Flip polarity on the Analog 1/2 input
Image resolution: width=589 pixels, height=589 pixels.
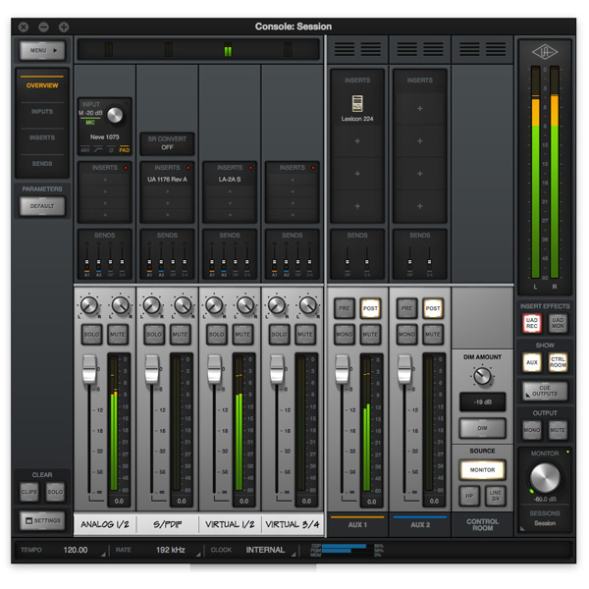(111, 150)
